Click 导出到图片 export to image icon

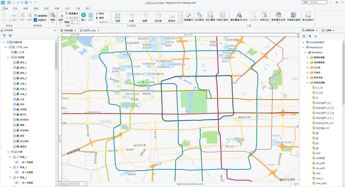308,17
